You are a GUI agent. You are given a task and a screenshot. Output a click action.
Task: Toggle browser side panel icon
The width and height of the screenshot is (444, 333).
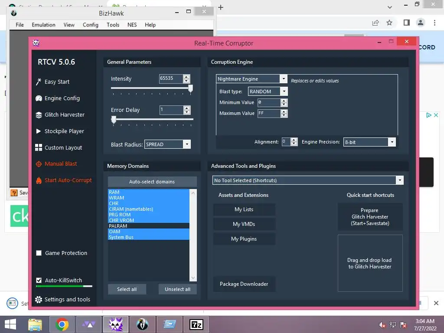pos(407,23)
